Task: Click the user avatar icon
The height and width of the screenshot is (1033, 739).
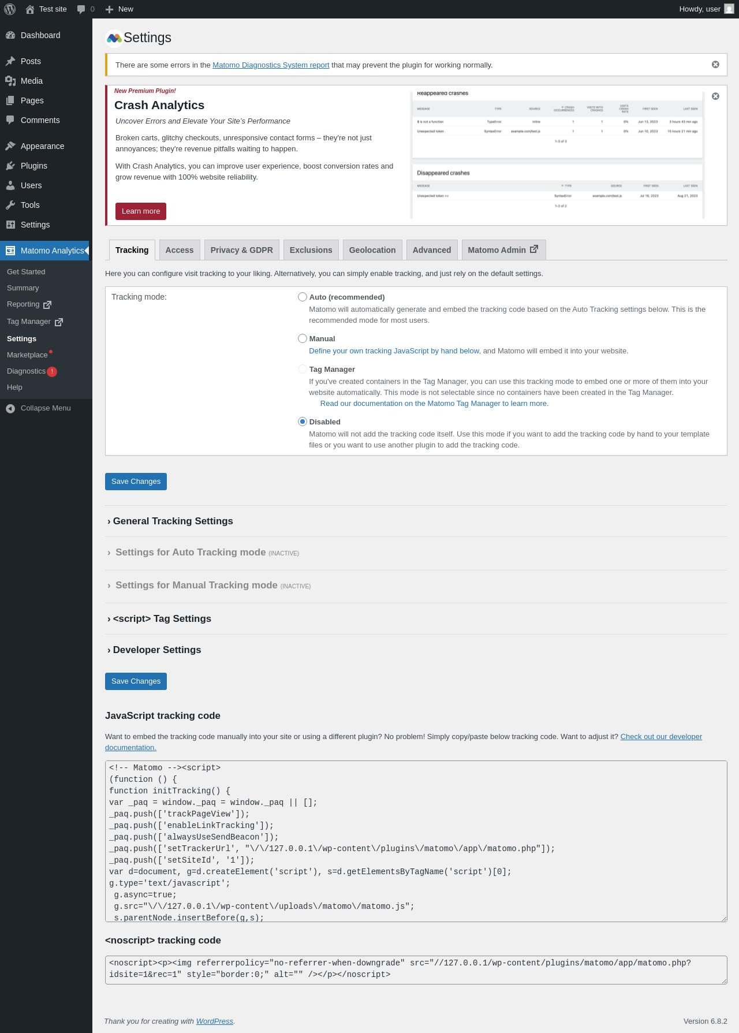Action: pyautogui.click(x=729, y=9)
